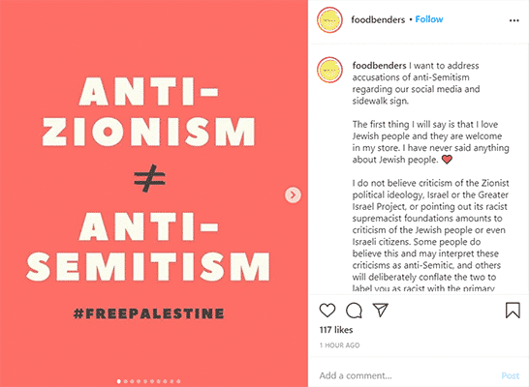The width and height of the screenshot is (529, 387).
Task: Open the three-dot more options menu
Action: 513,20
